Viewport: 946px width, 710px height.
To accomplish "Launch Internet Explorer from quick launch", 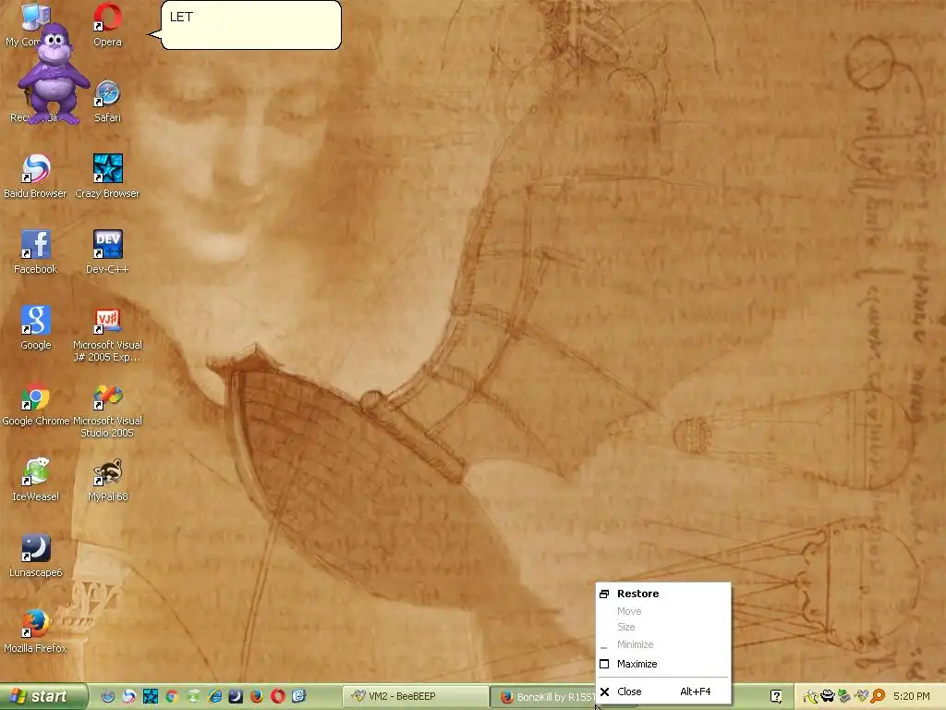I will [x=214, y=696].
